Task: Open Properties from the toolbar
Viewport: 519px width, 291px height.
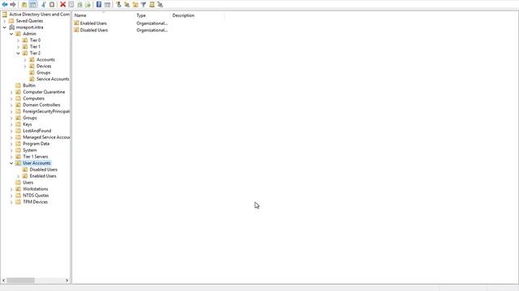Action: [x=71, y=5]
